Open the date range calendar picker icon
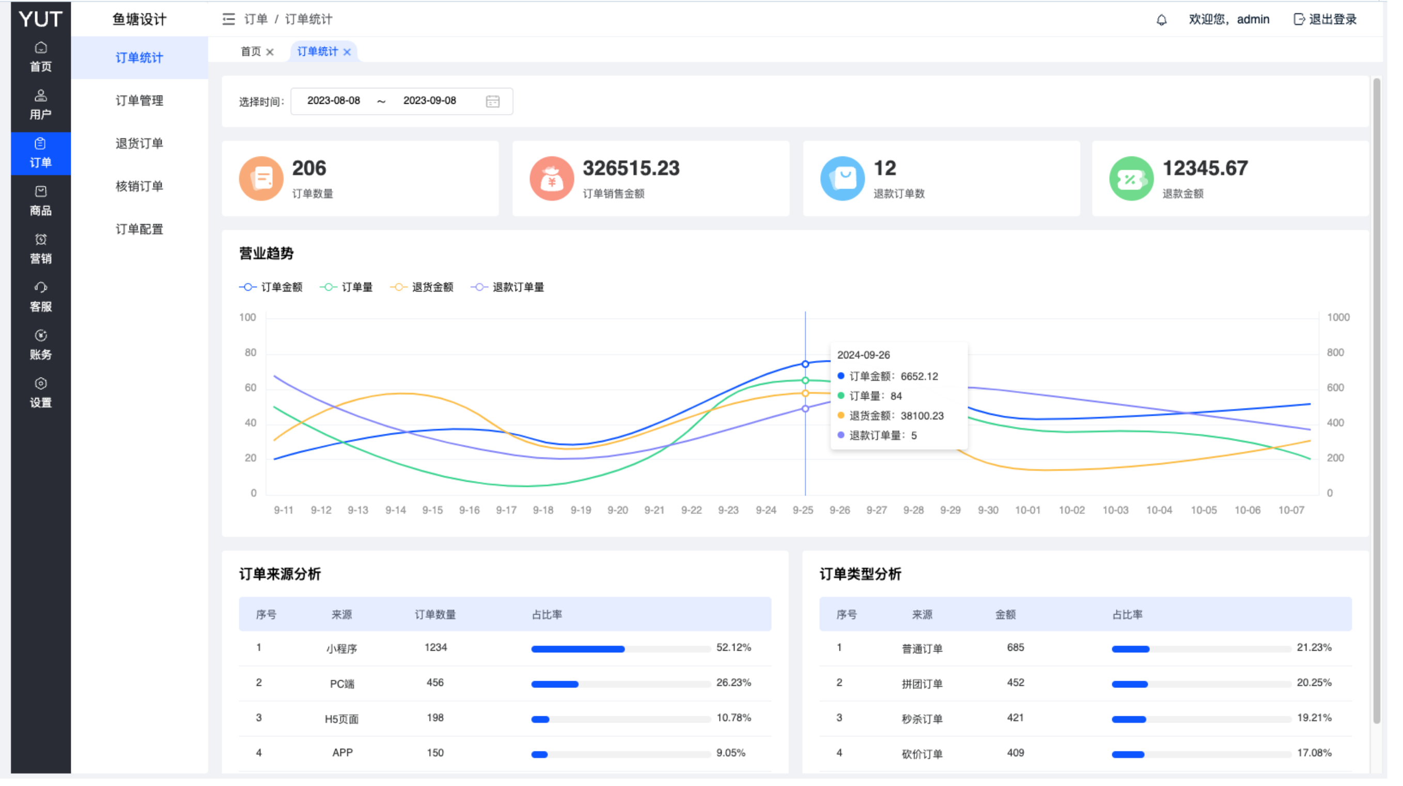 pos(492,101)
